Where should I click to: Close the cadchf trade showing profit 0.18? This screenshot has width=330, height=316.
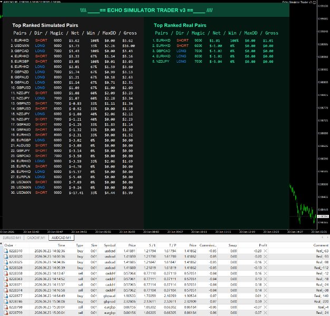tap(265, 285)
